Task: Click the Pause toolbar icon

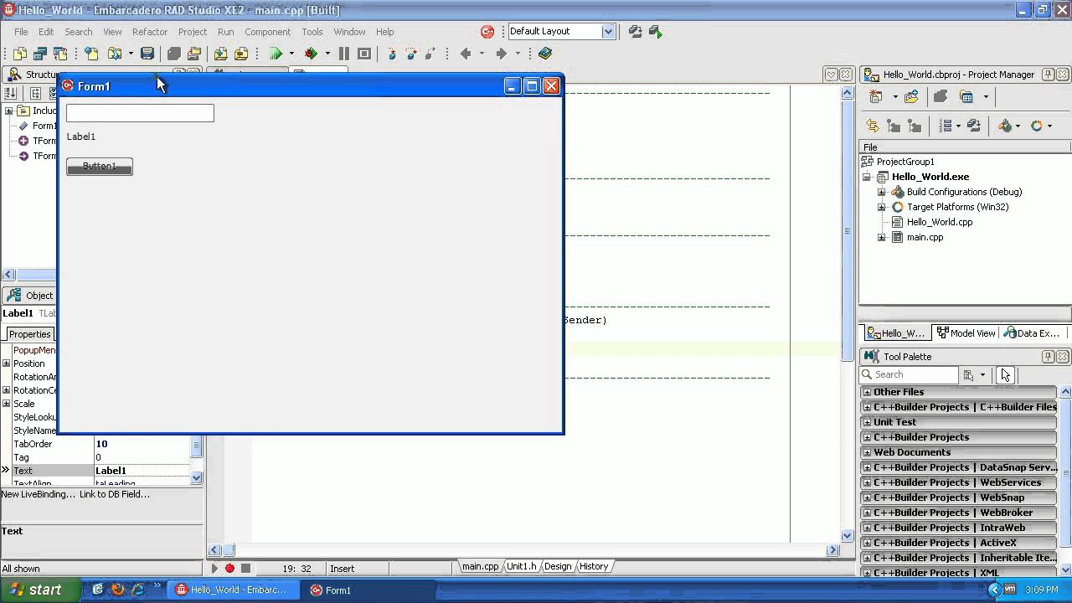Action: coord(344,54)
